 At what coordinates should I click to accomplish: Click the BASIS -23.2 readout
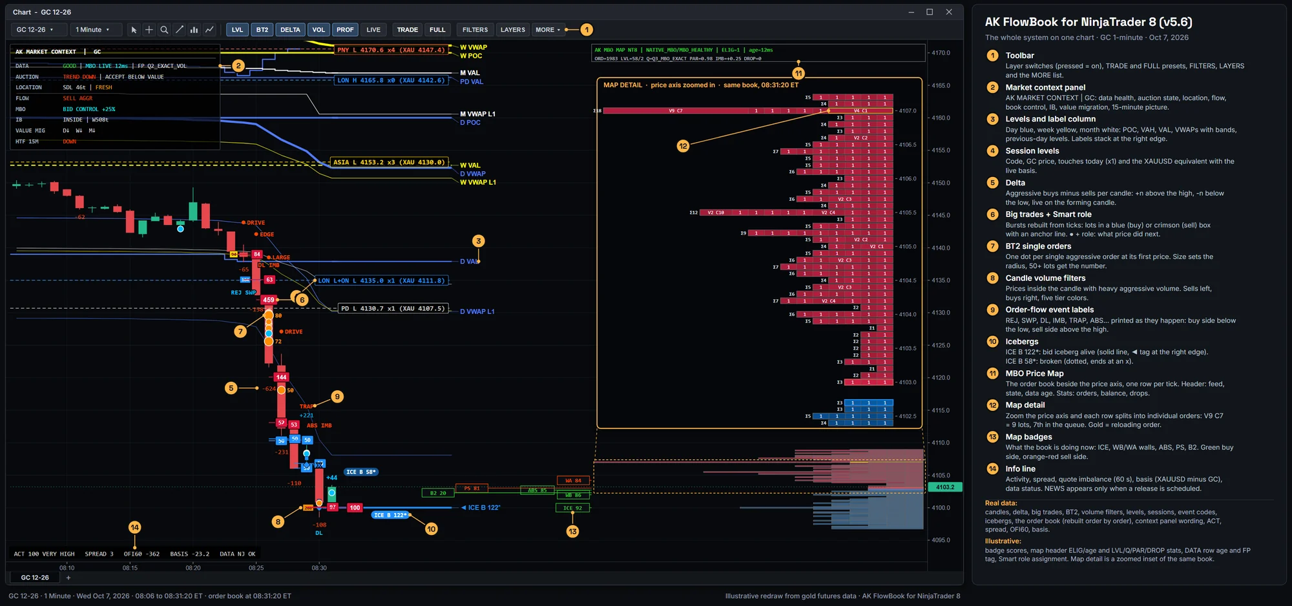(190, 554)
